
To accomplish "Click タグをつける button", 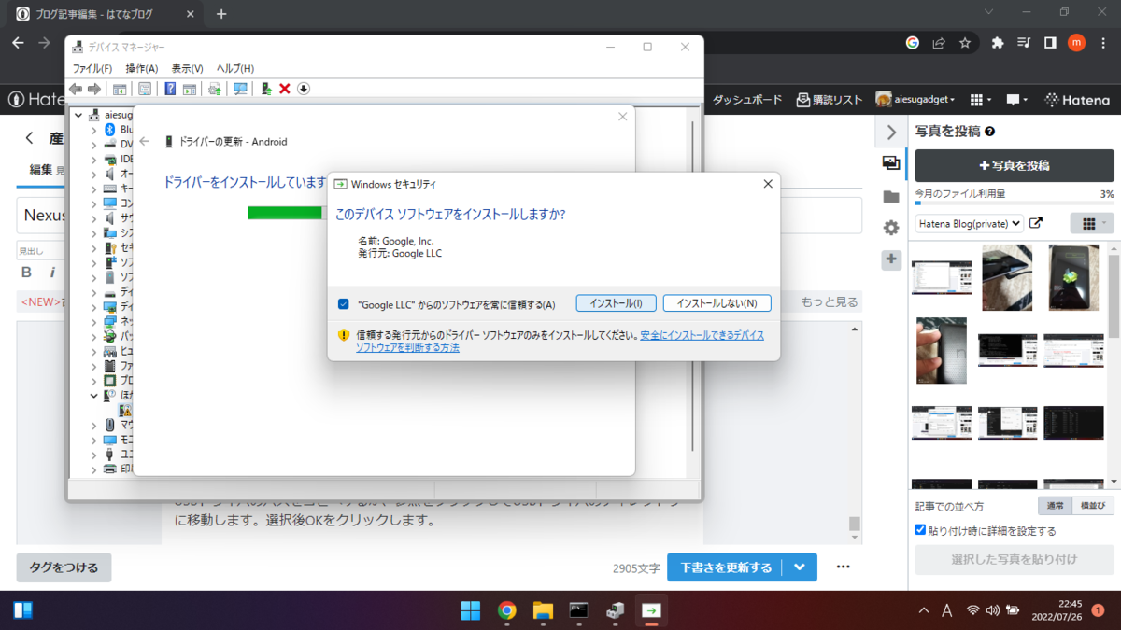I will pyautogui.click(x=64, y=567).
